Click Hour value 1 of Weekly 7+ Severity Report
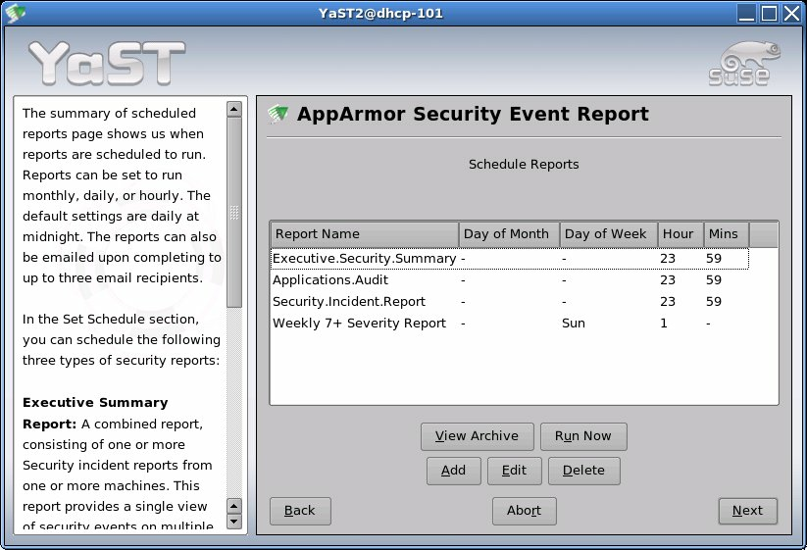This screenshot has width=807, height=550. tap(664, 324)
